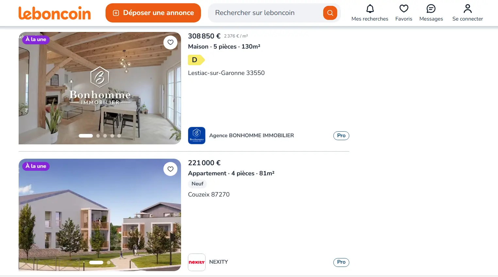Click Agence BONHOMME IMMOBILIER name

coord(252,136)
